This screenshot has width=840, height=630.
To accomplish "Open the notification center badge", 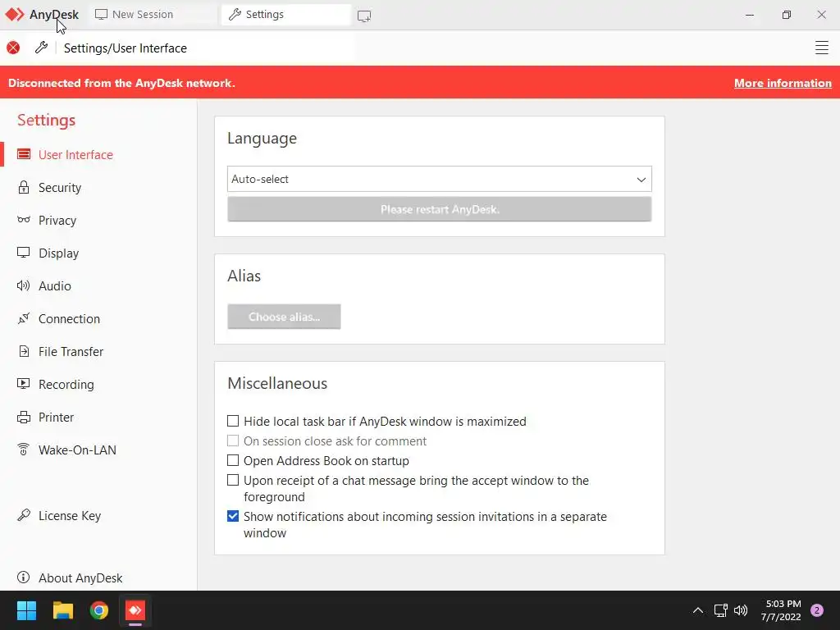I will (817, 610).
